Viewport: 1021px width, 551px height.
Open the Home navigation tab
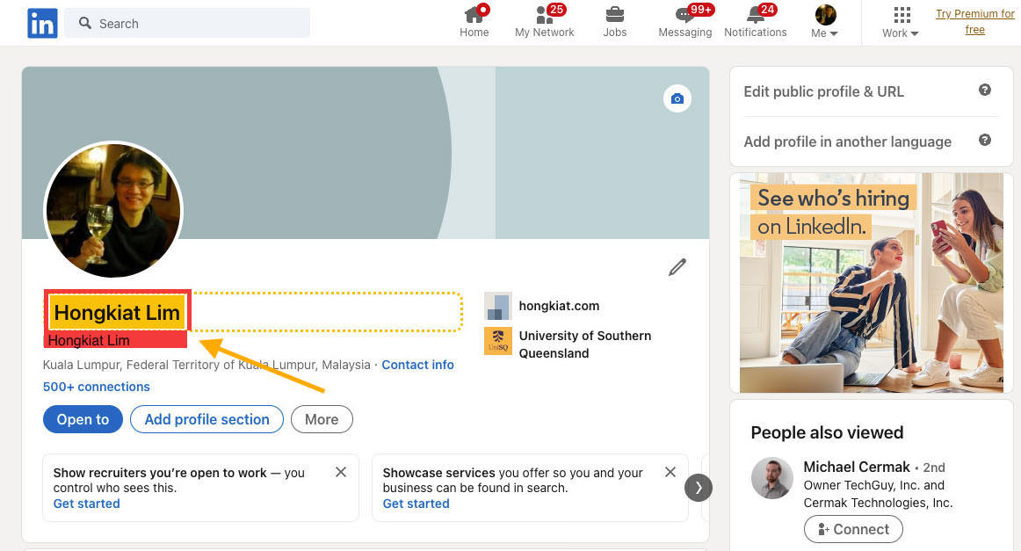click(474, 23)
